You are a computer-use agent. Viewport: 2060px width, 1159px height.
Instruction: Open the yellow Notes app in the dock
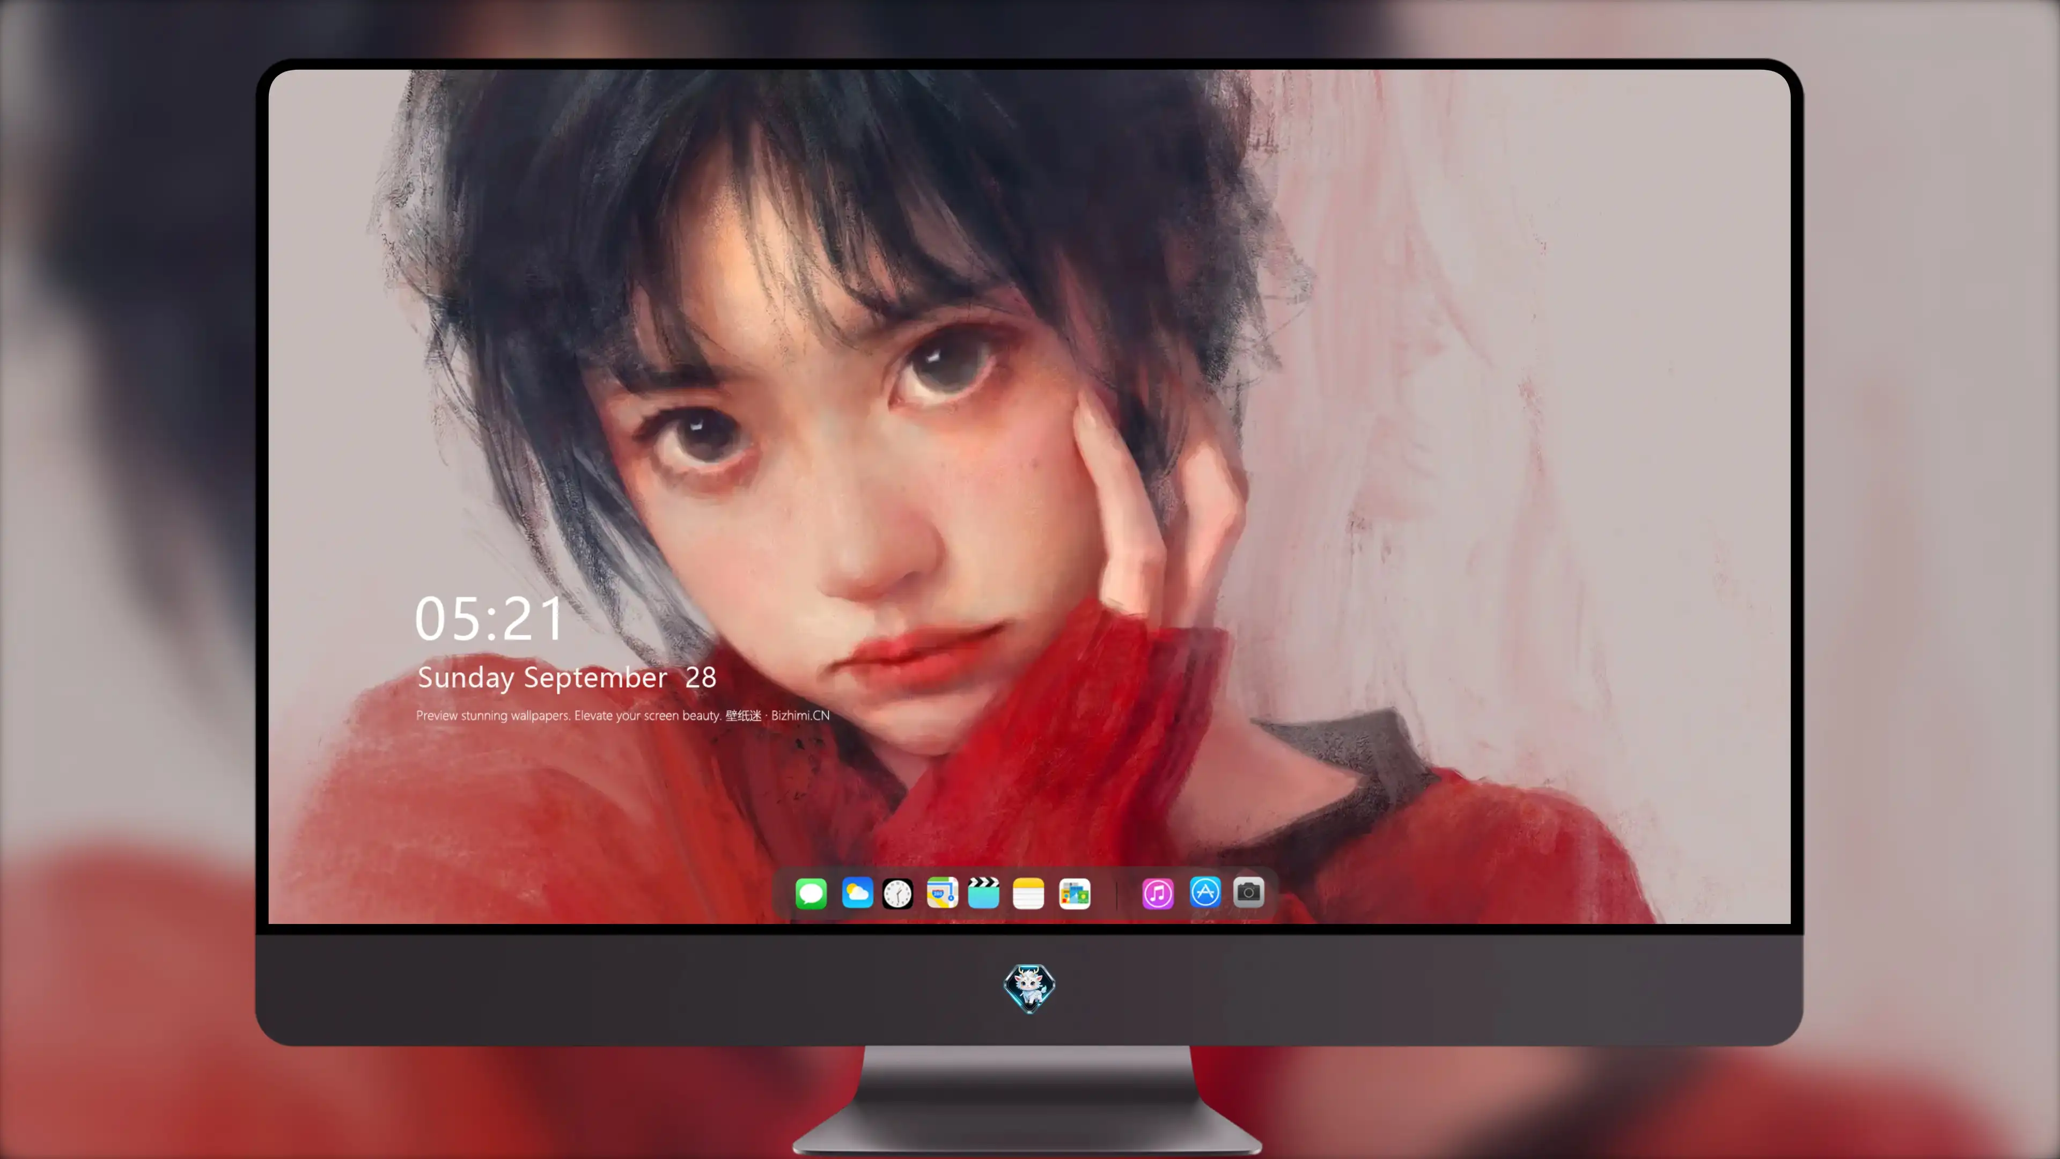[1028, 893]
